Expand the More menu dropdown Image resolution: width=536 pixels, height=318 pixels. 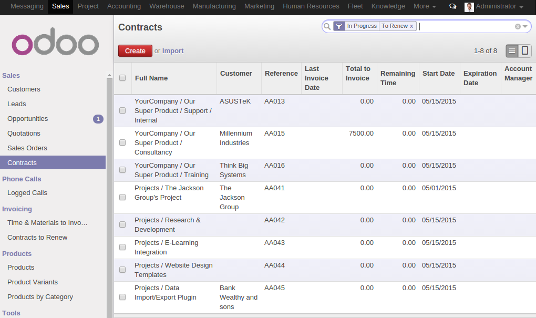click(425, 6)
